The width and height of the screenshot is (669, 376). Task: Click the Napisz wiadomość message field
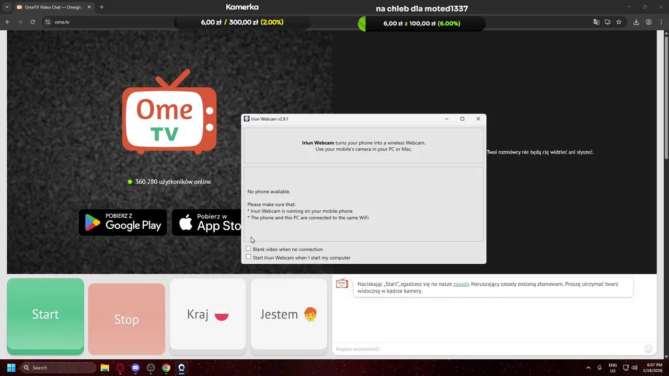[486, 349]
